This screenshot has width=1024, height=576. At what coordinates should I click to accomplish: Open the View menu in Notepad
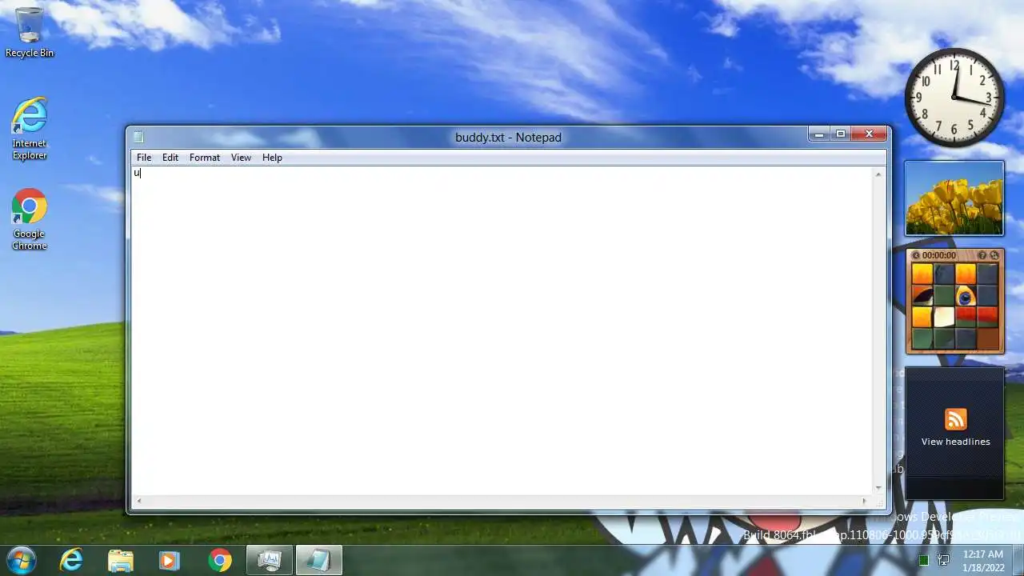pos(241,158)
